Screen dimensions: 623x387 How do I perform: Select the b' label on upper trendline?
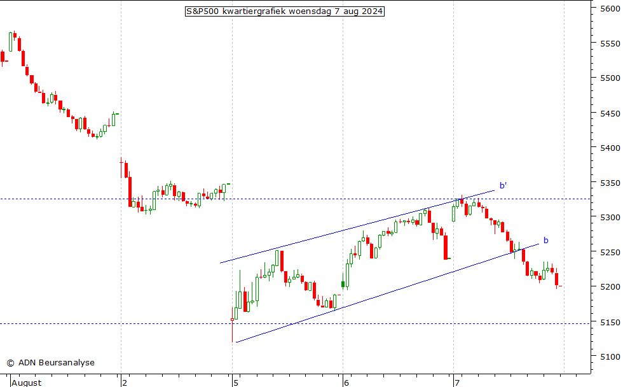click(503, 186)
